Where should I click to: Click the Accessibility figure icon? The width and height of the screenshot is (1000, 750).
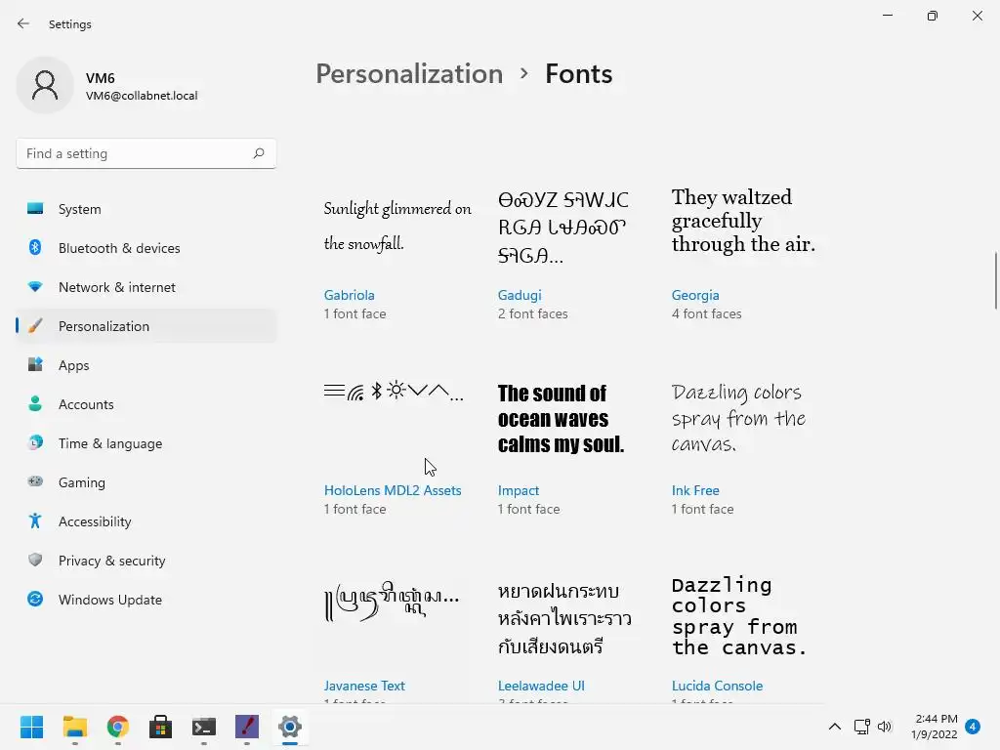coord(35,521)
